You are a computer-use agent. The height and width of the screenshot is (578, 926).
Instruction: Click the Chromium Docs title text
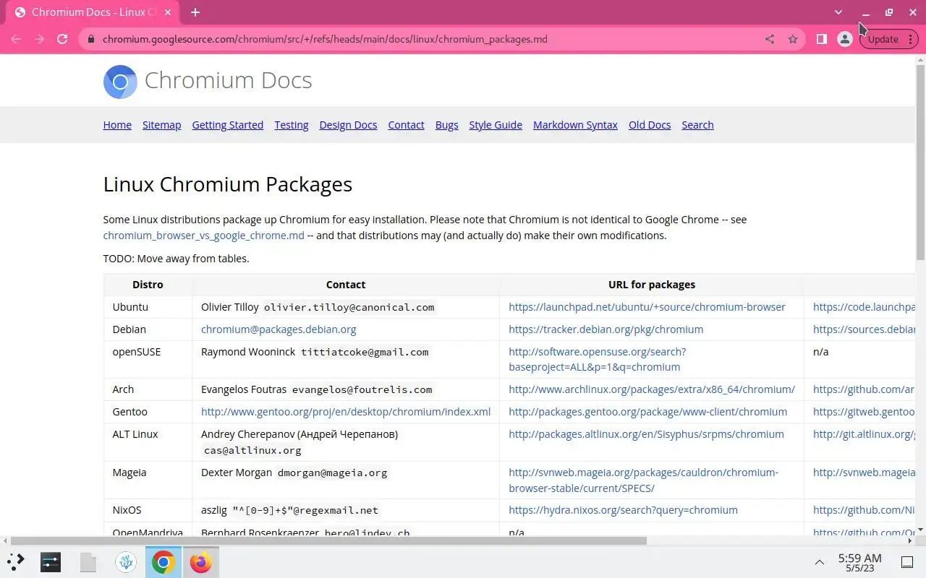tap(228, 80)
